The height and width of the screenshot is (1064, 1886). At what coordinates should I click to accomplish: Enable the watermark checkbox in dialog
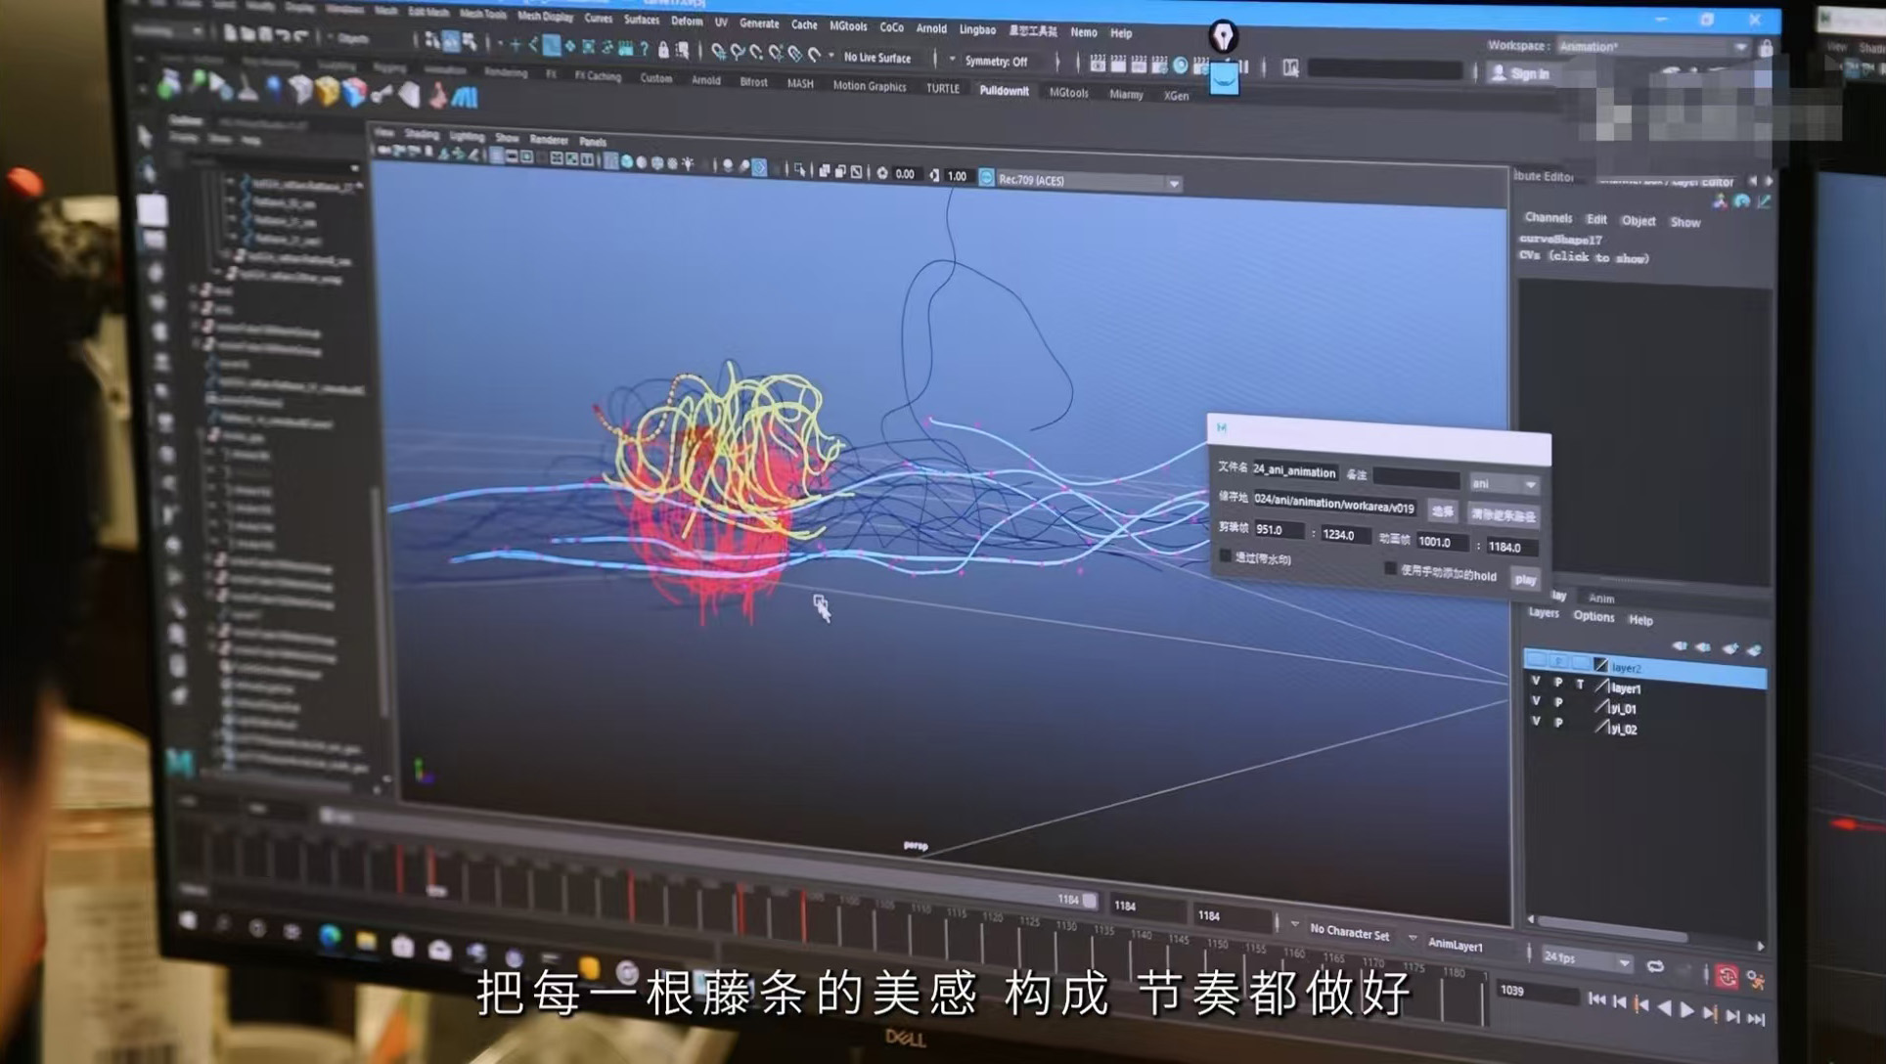click(1225, 556)
